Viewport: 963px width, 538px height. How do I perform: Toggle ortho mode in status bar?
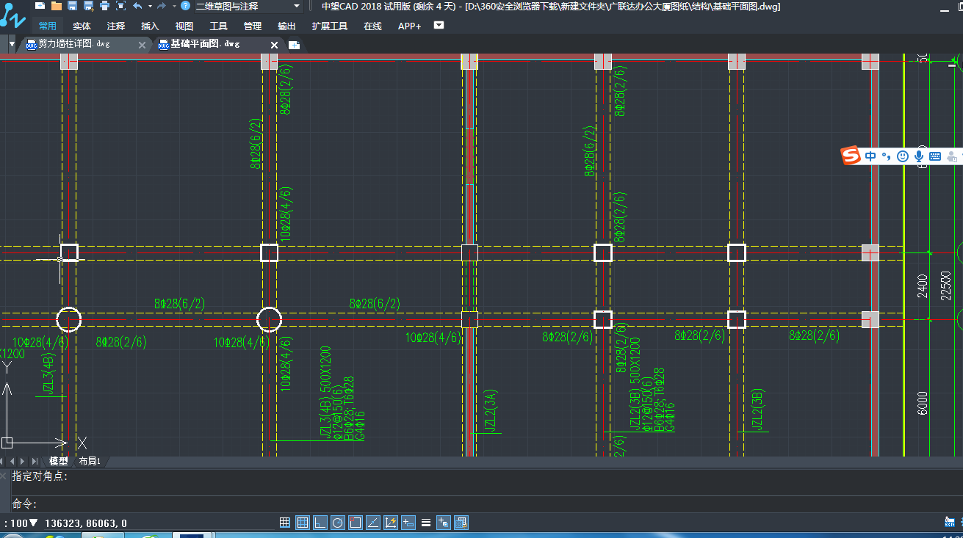(320, 523)
